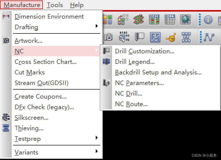The width and height of the screenshot is (221, 160).
Task: Open Backdrill Setup and Analysis...
Action: coord(158,72)
